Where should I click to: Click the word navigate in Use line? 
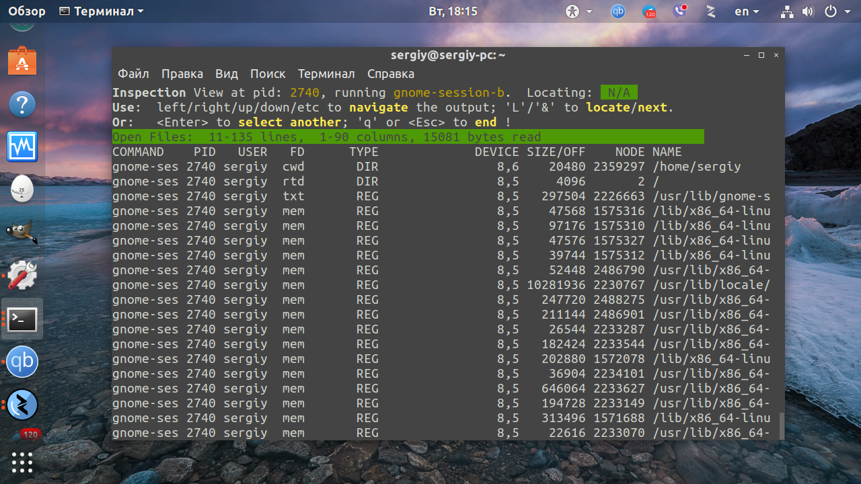379,108
